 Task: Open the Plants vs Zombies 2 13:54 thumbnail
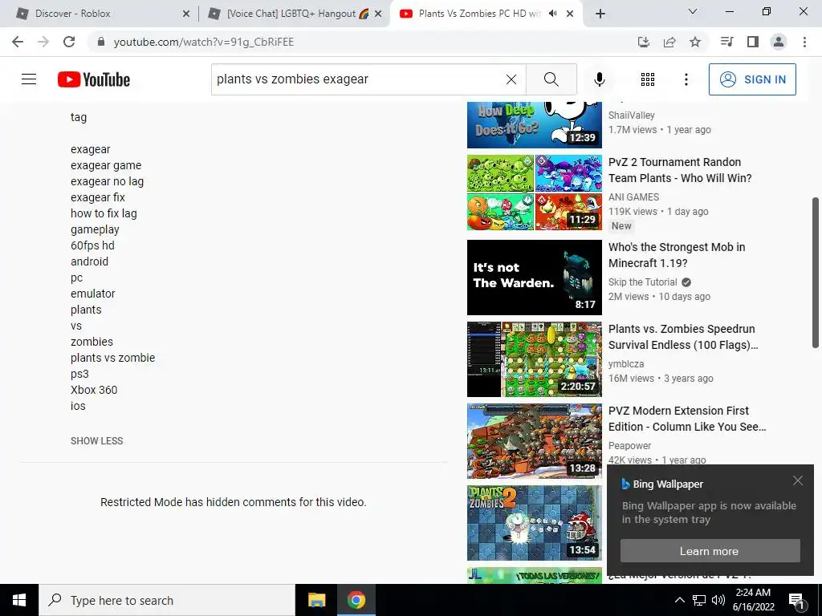(534, 522)
